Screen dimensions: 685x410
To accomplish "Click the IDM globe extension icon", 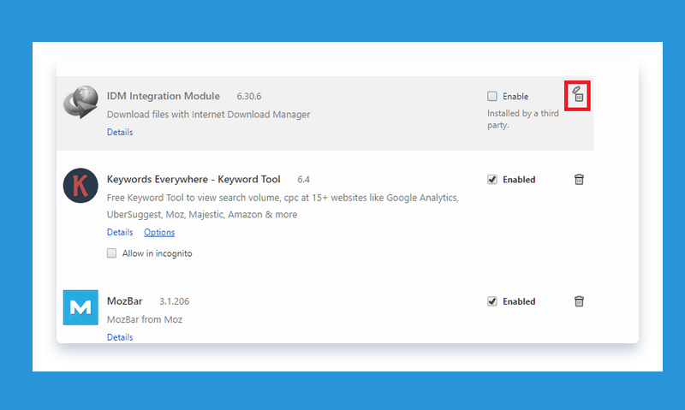I will (80, 102).
